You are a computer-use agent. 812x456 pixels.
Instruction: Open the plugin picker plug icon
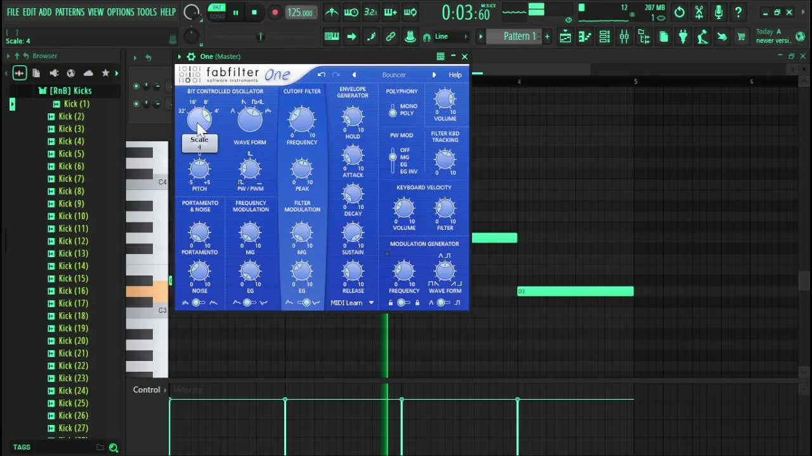(x=683, y=37)
